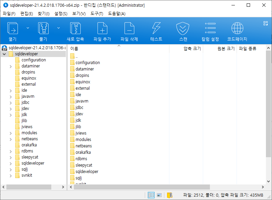Click the Bandizip app icon in title bar

point(5,5)
